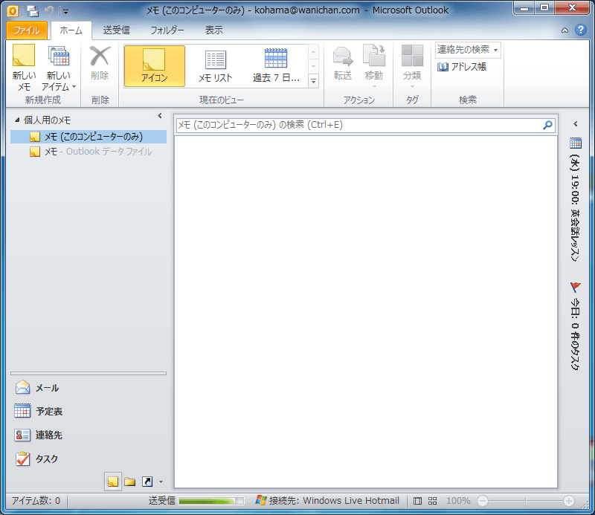Image resolution: width=595 pixels, height=515 pixels.
Task: Click the 今日: 0 件のタスク text
Action: [575, 334]
